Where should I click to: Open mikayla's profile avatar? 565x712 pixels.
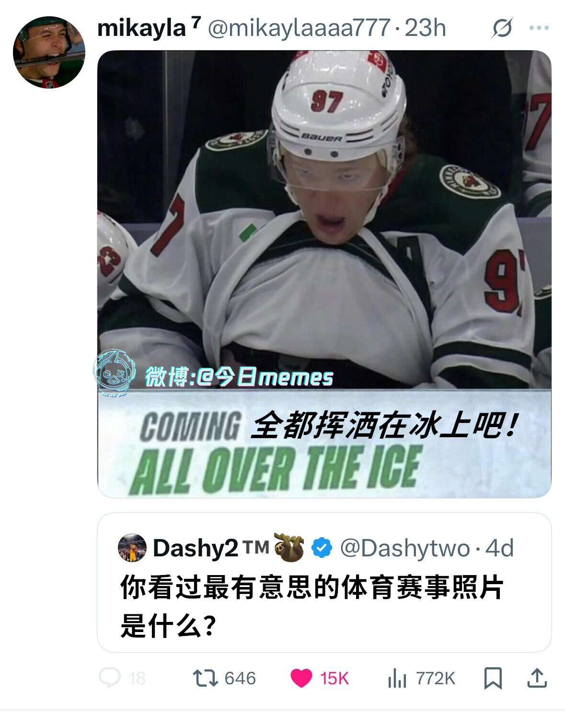pos(49,52)
